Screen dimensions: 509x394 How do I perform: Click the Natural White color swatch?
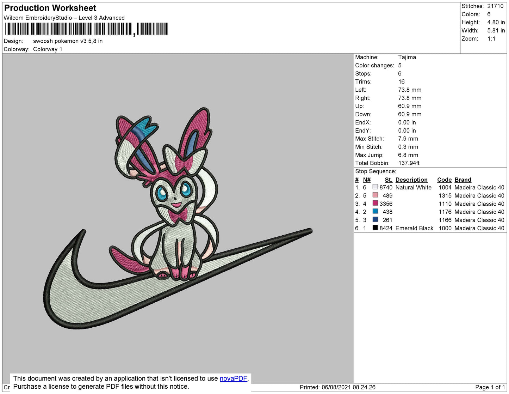(375, 187)
